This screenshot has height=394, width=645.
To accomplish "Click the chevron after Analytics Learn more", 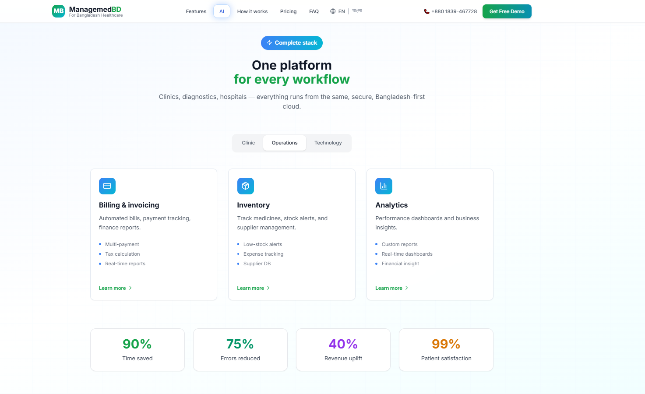I will [407, 288].
